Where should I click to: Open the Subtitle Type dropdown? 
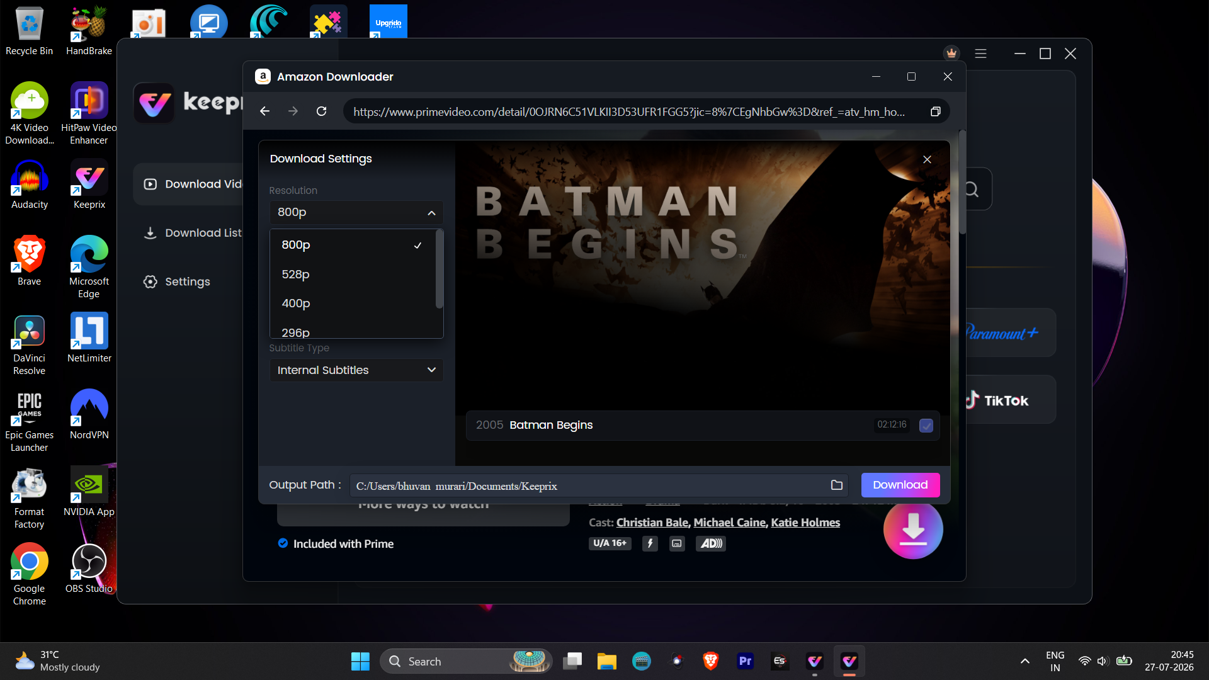pyautogui.click(x=356, y=370)
